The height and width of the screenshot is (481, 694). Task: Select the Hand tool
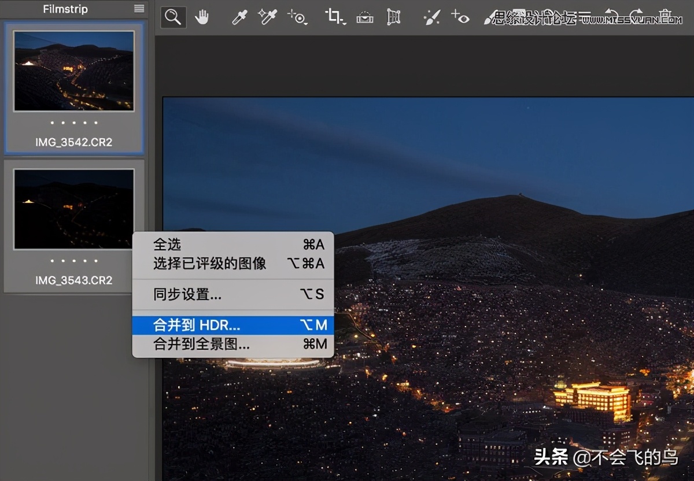202,17
